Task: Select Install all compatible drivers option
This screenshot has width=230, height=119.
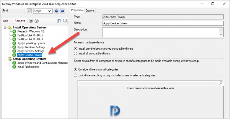Action: (75, 54)
